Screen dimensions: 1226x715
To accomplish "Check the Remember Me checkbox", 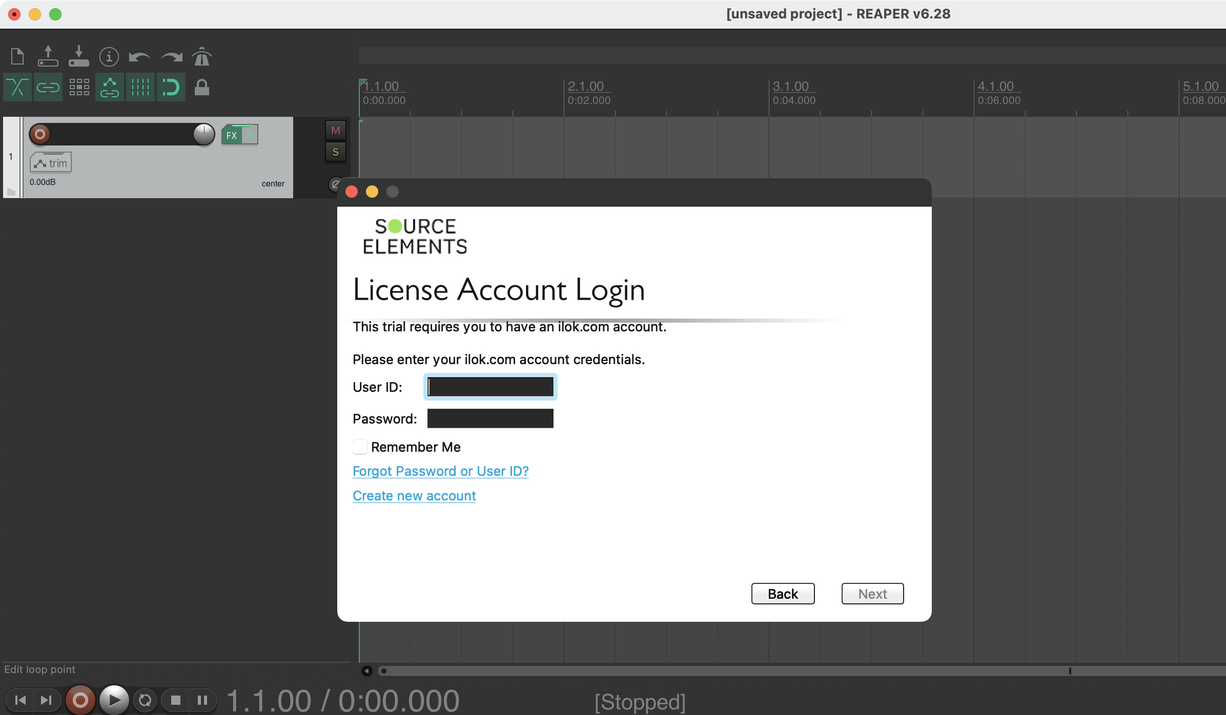I will pyautogui.click(x=360, y=447).
